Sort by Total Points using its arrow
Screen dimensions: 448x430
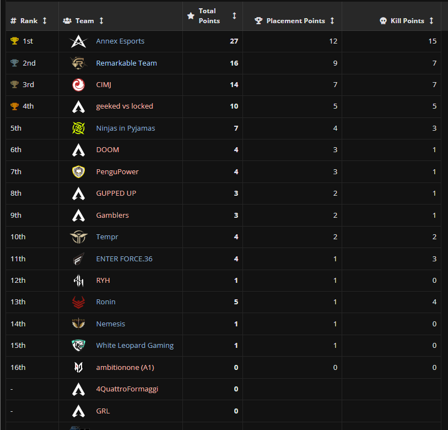point(234,15)
